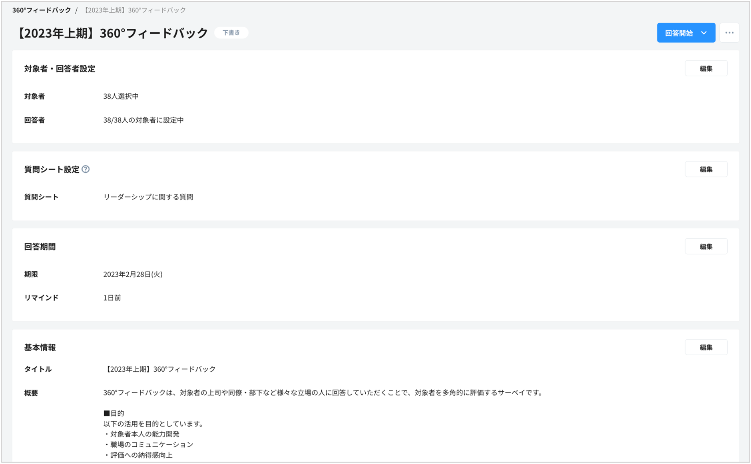
Task: Click 編集 in the 基本情報 section
Action: pyautogui.click(x=706, y=347)
